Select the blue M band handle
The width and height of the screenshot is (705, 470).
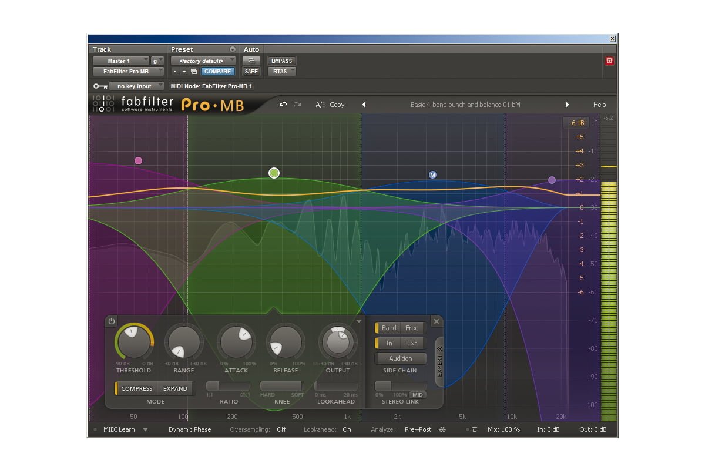(433, 174)
